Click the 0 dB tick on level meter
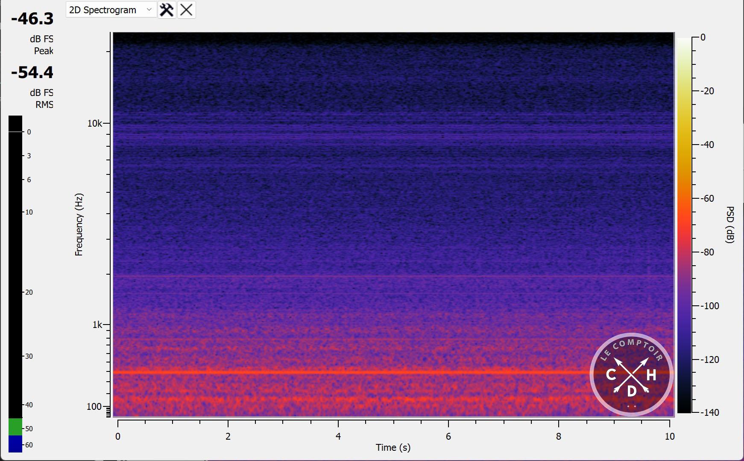 coord(29,132)
